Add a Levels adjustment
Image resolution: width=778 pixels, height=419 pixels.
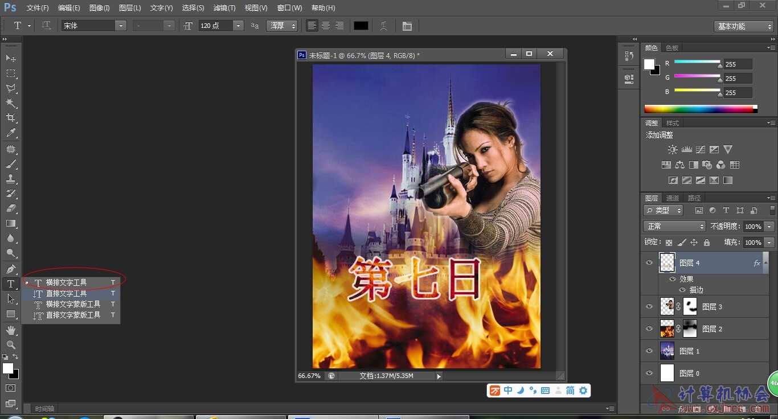coord(686,149)
